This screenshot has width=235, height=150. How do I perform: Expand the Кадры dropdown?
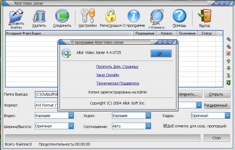(227, 115)
